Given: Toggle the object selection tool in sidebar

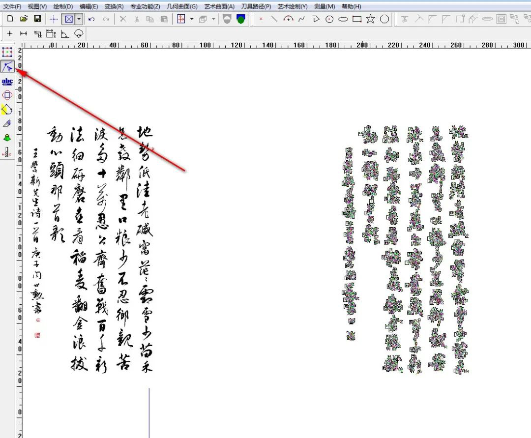Looking at the screenshot, I should click(7, 52).
